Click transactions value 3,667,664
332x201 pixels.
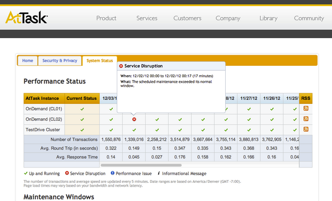click(x=203, y=140)
